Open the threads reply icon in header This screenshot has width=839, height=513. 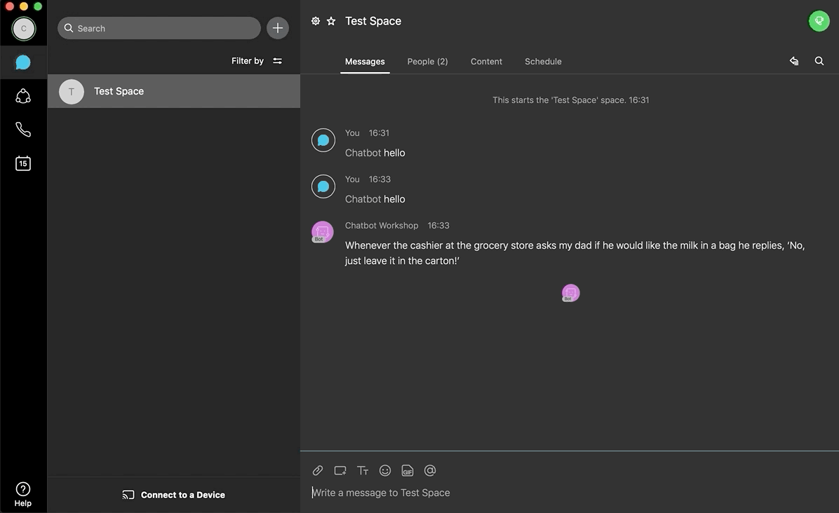tap(794, 61)
